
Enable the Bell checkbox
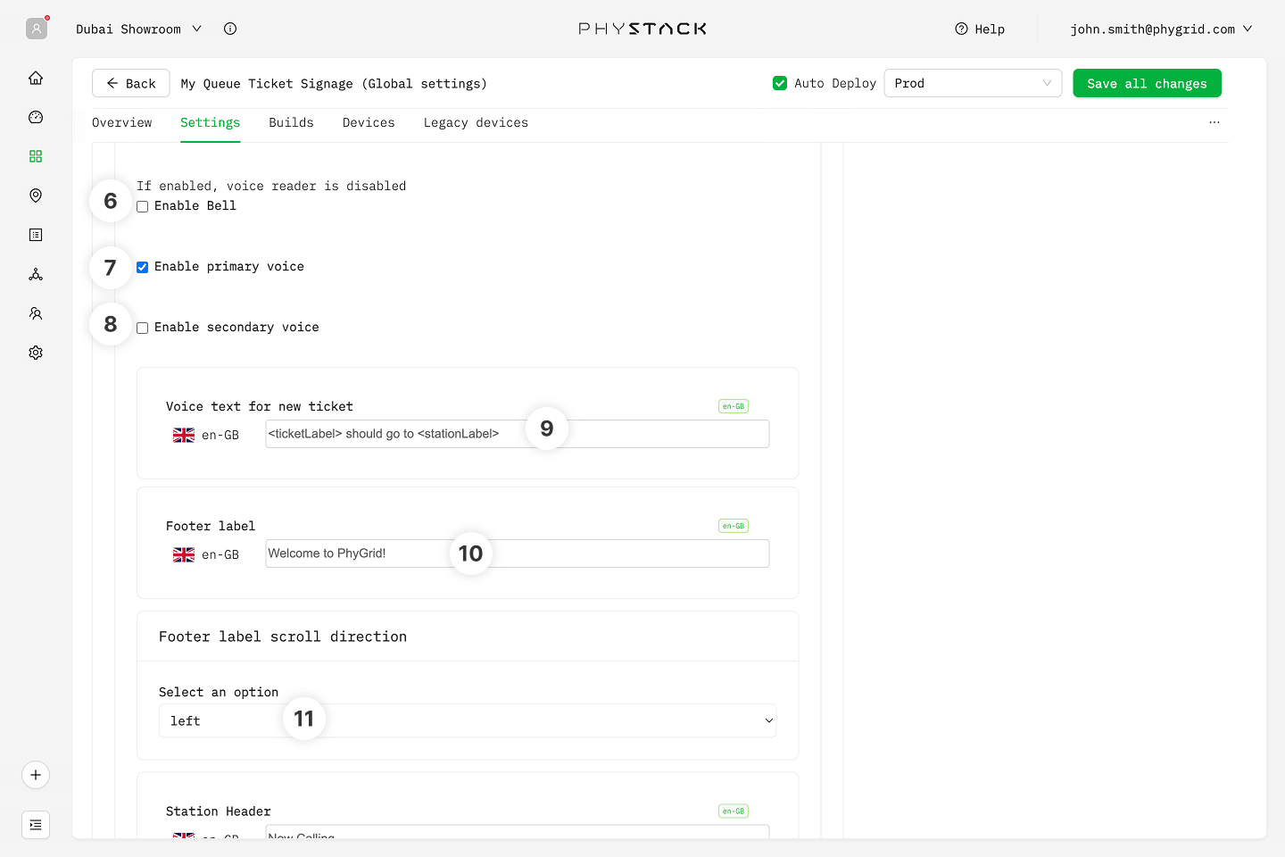click(143, 206)
